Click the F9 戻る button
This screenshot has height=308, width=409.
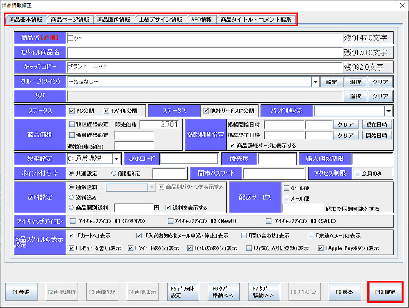(x=344, y=292)
